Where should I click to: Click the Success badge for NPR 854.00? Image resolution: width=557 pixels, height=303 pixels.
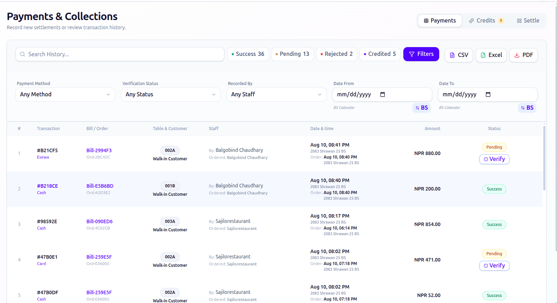pos(494,225)
